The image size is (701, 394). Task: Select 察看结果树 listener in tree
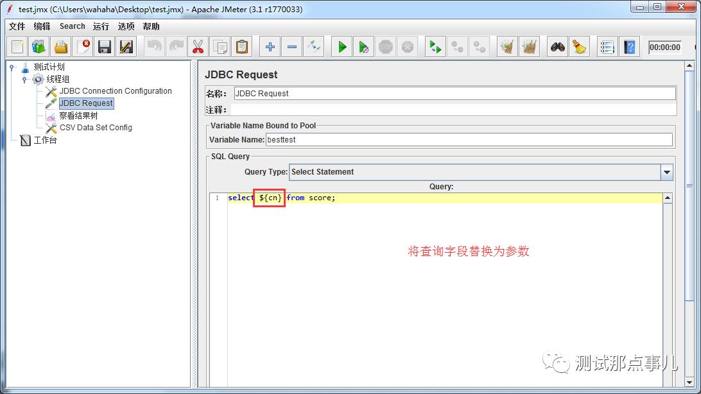tap(78, 116)
